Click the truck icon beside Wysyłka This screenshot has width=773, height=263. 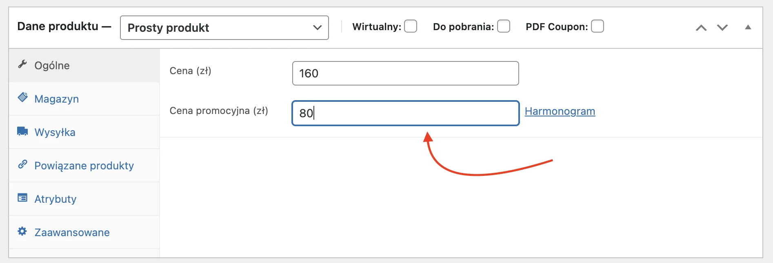[22, 131]
